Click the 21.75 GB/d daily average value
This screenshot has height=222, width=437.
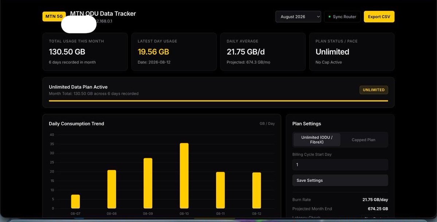point(246,52)
